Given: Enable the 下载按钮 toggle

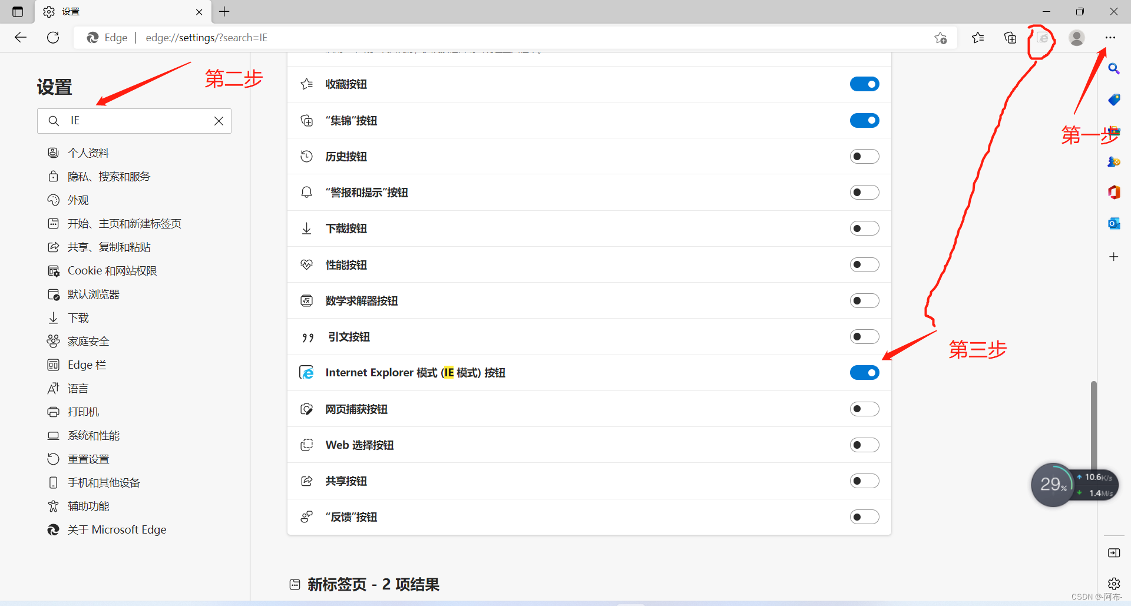Looking at the screenshot, I should click(864, 229).
